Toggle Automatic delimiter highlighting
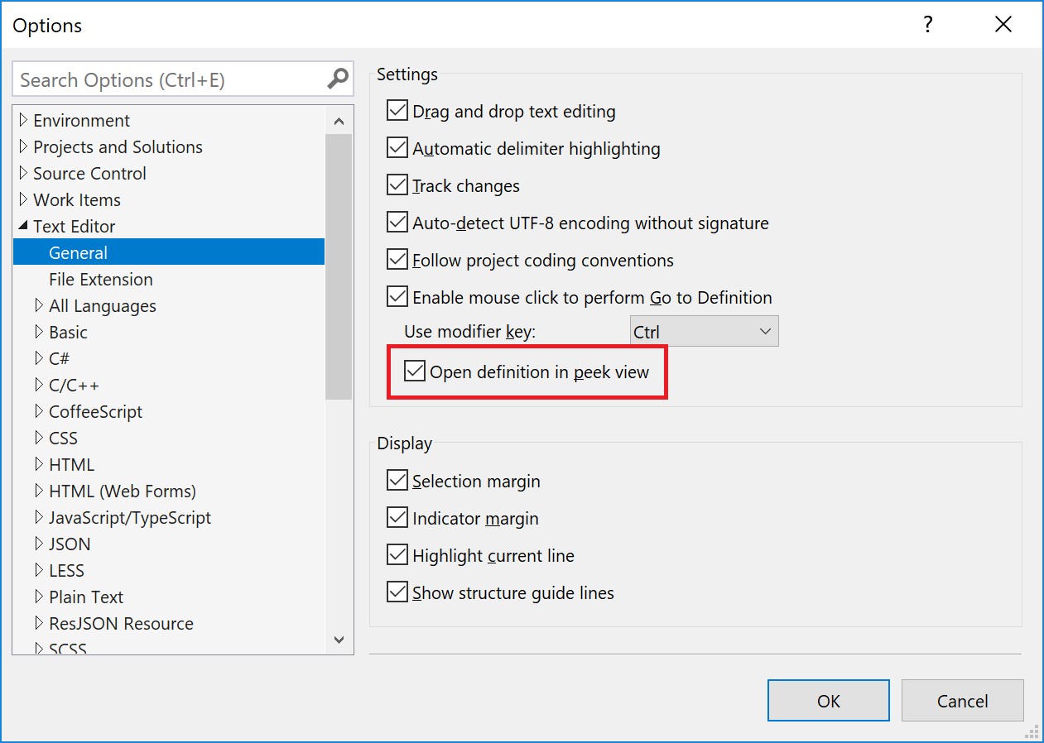This screenshot has width=1044, height=743. (397, 147)
